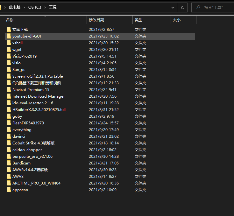Select the ARCTIME_PRO_3.0_WIN64 folder name
Image resolution: width=234 pixels, height=216 pixels.
(36, 183)
